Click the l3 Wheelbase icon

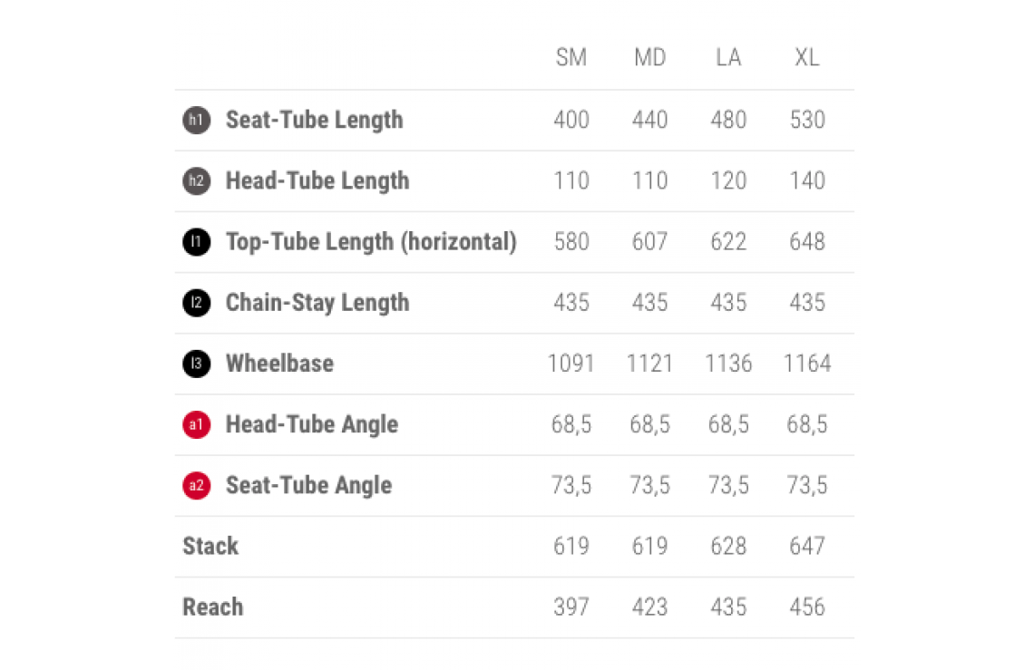pyautogui.click(x=196, y=364)
